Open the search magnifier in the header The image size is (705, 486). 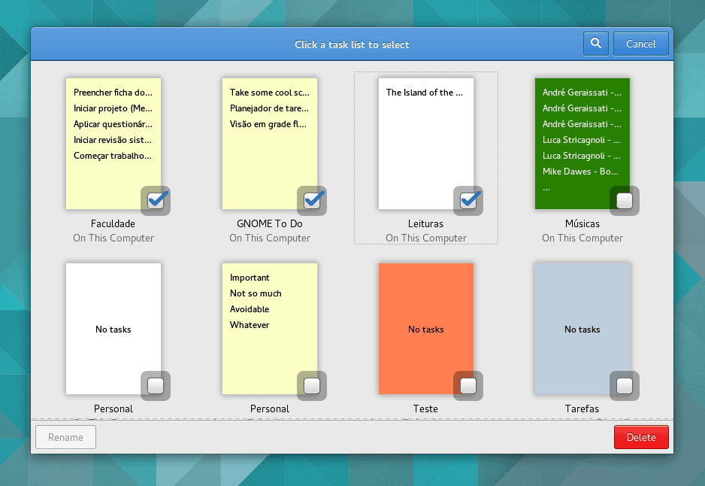pos(596,44)
